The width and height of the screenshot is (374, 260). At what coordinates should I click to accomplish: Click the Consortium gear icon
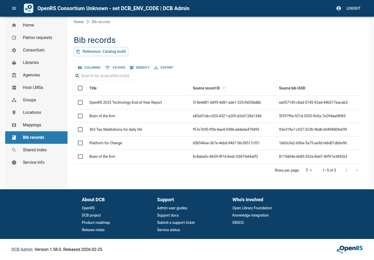tap(14, 50)
